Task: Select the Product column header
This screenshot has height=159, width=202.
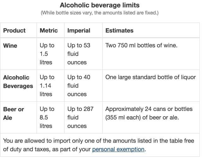Action: coord(14,31)
